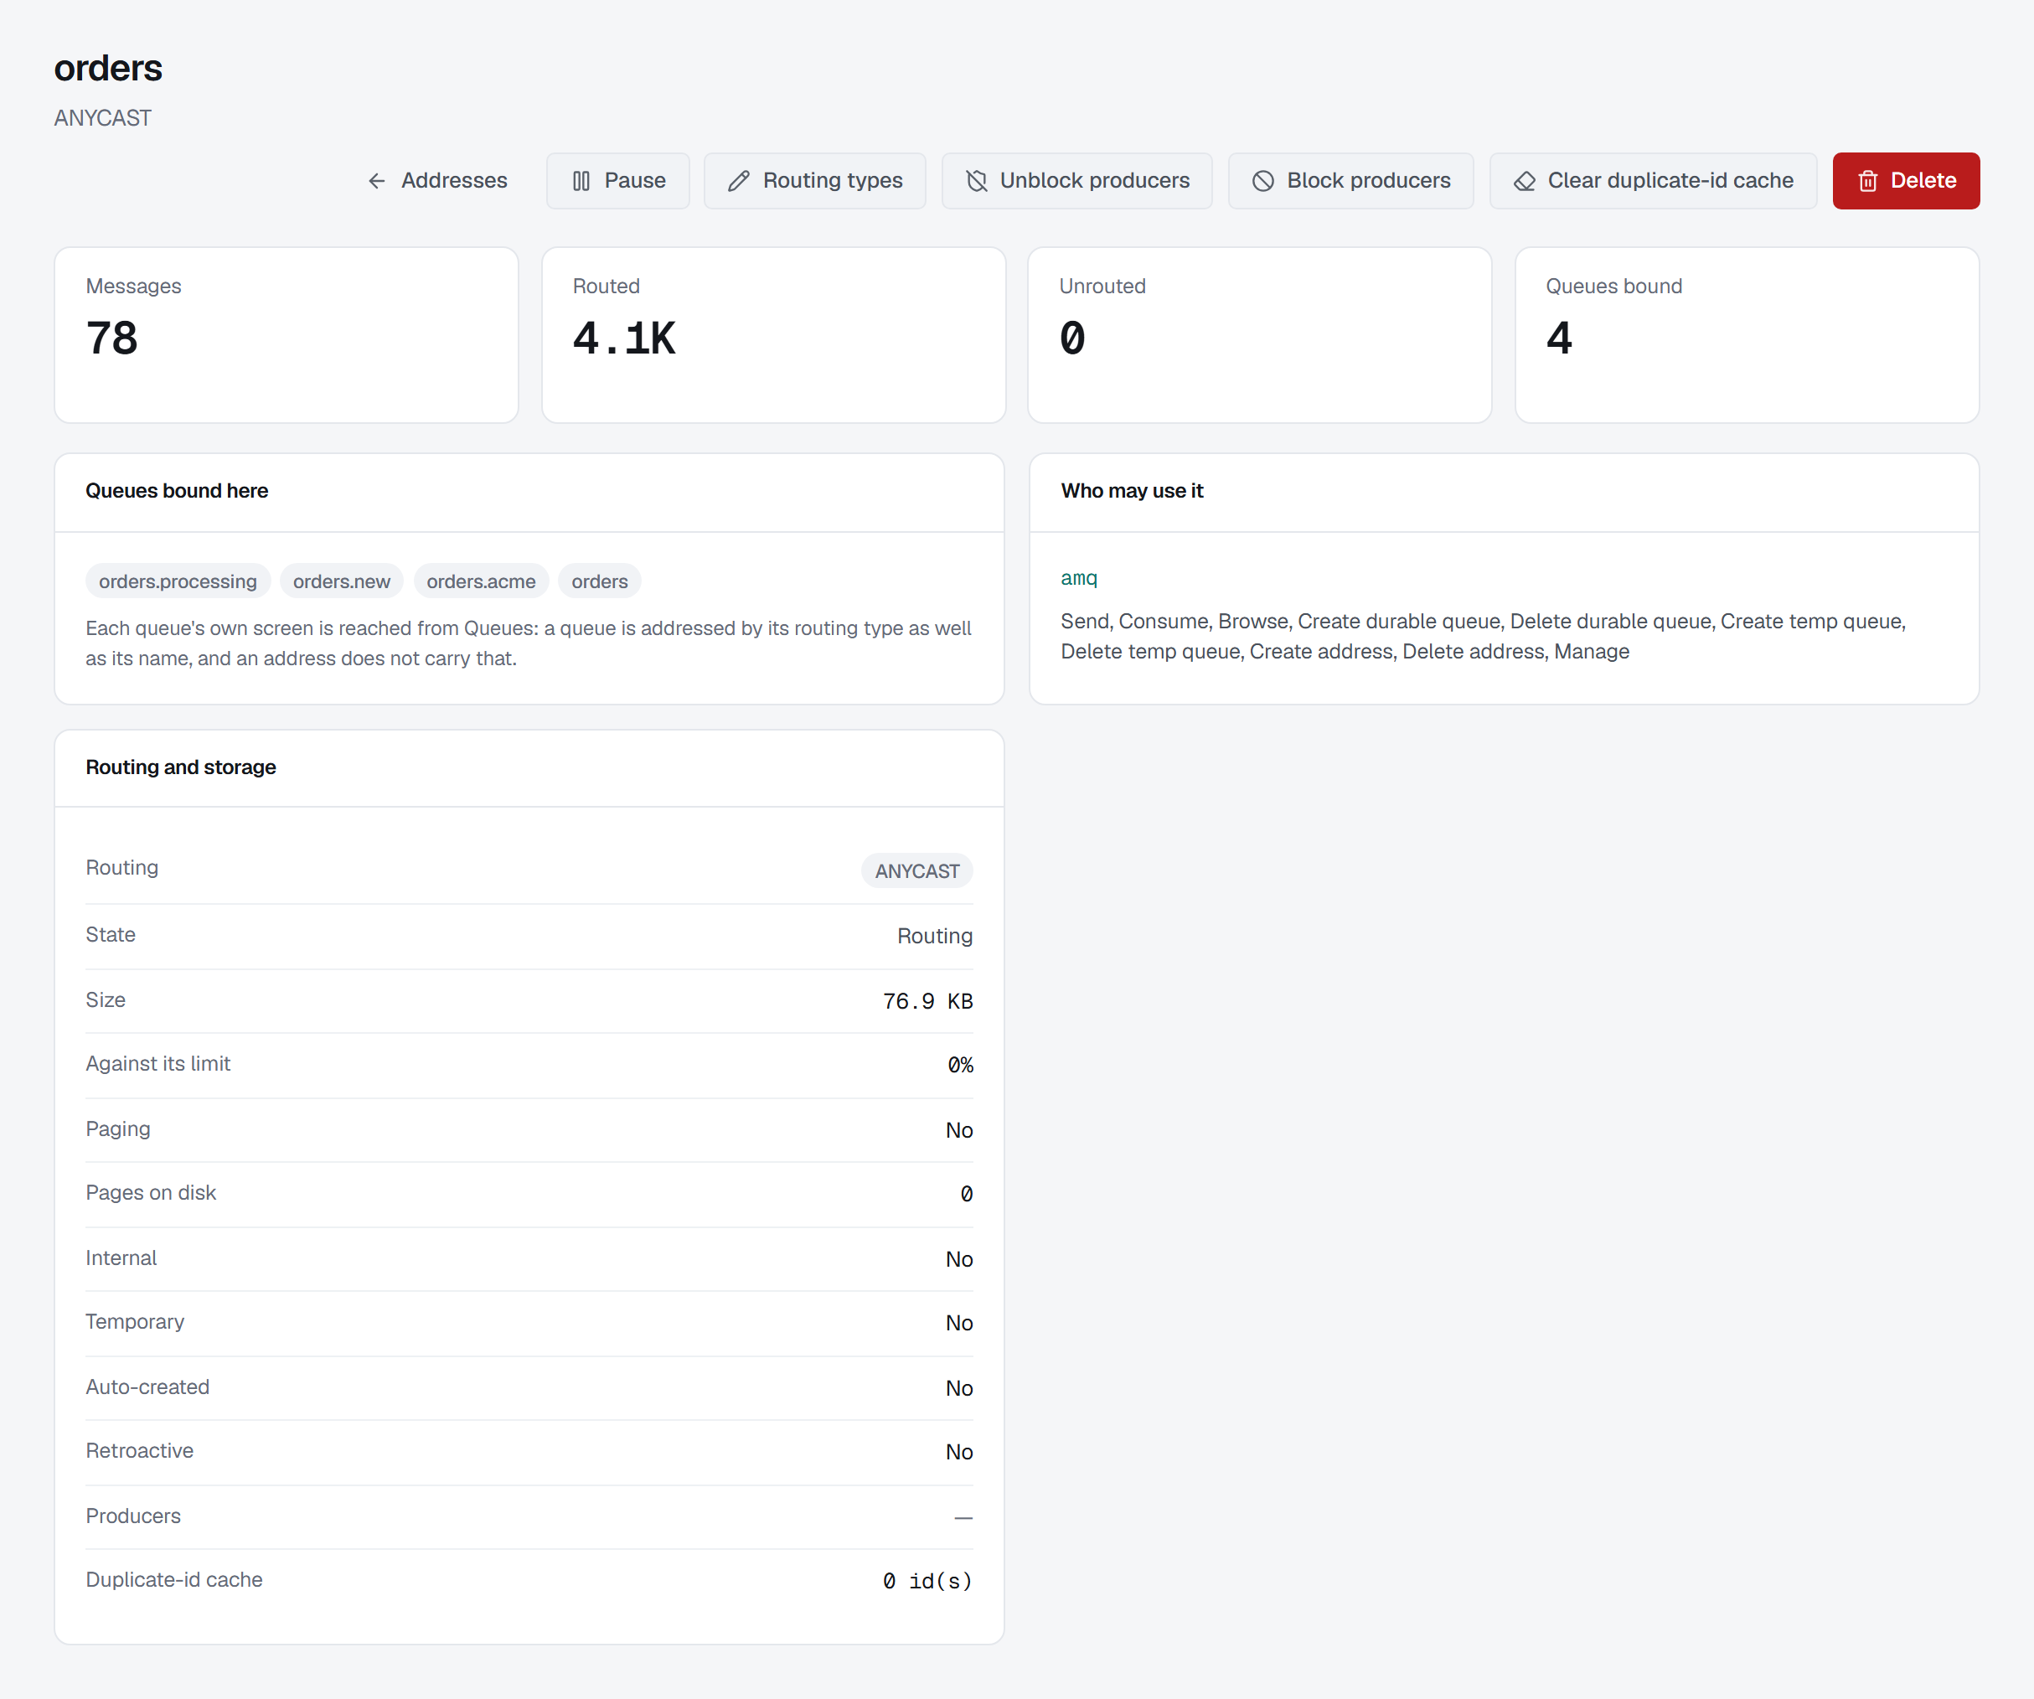The image size is (2034, 1699).
Task: Select the orders queue chip
Action: click(x=600, y=581)
